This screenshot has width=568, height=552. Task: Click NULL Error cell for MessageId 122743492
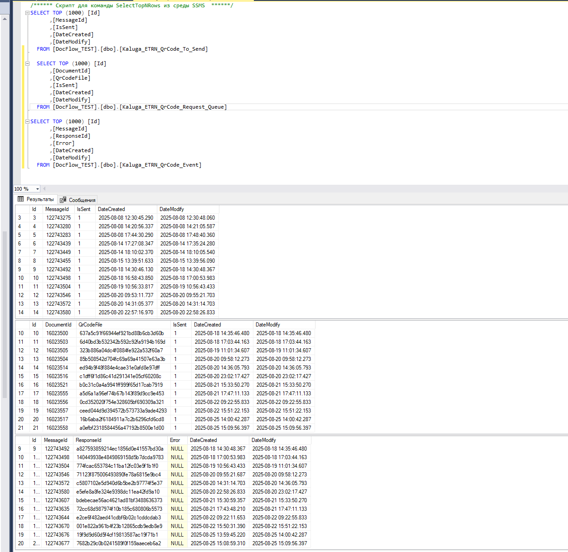[177, 449]
